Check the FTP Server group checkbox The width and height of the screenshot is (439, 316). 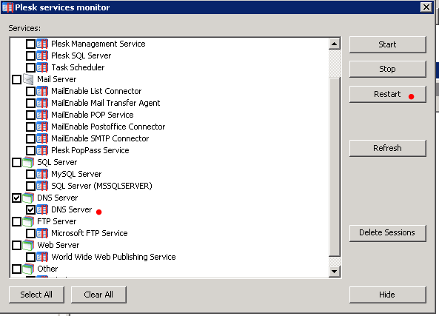16,221
